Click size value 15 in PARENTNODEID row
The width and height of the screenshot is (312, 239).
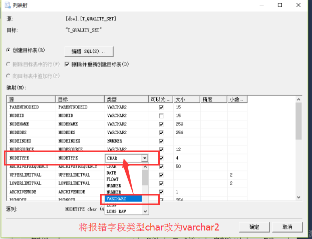[x=178, y=107]
